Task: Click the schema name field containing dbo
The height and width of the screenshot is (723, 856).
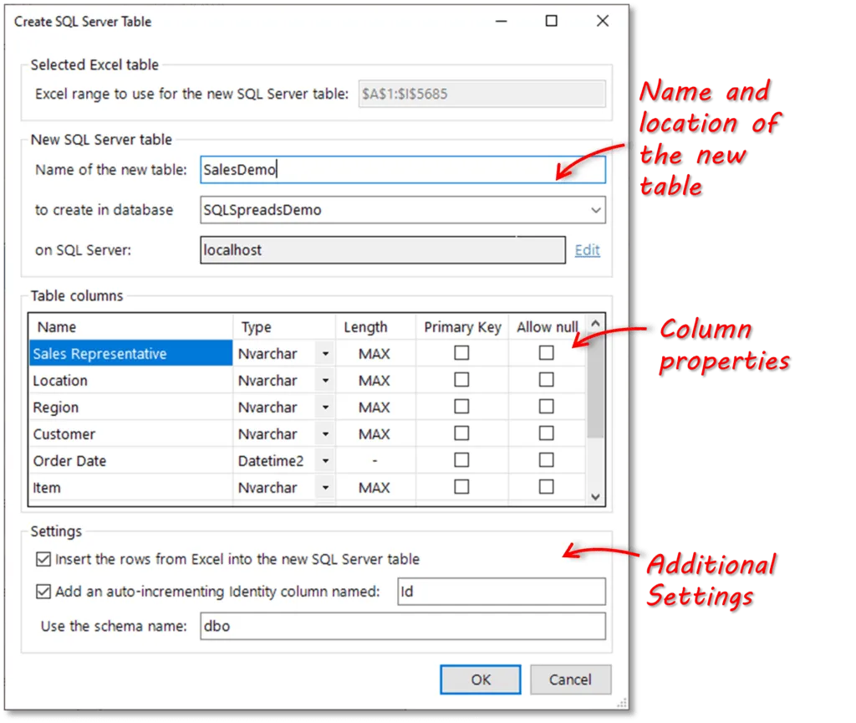Action: coord(402,626)
